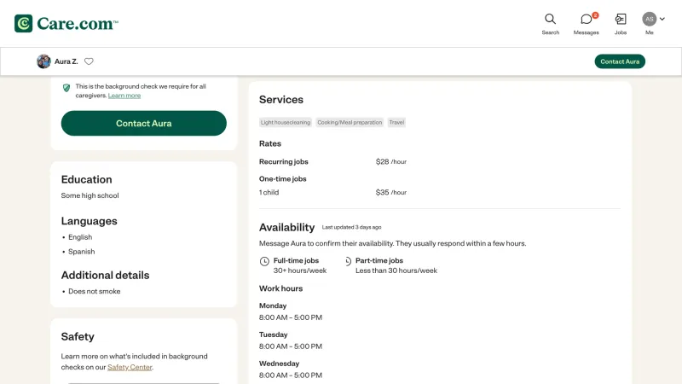Click the Does not smoke detail
Viewport: 682px width, 384px height.
95,291
